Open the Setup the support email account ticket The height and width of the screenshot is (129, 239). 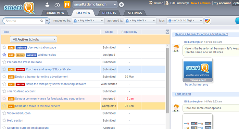point(28,128)
